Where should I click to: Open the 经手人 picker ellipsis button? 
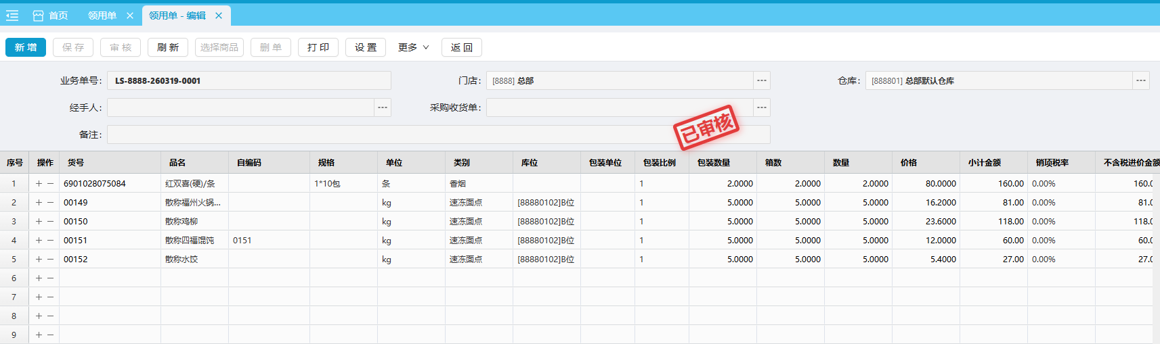point(383,107)
